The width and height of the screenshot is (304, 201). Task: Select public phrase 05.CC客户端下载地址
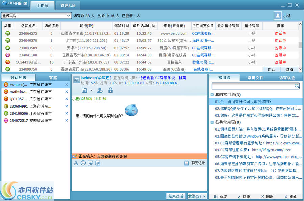tap(258, 157)
